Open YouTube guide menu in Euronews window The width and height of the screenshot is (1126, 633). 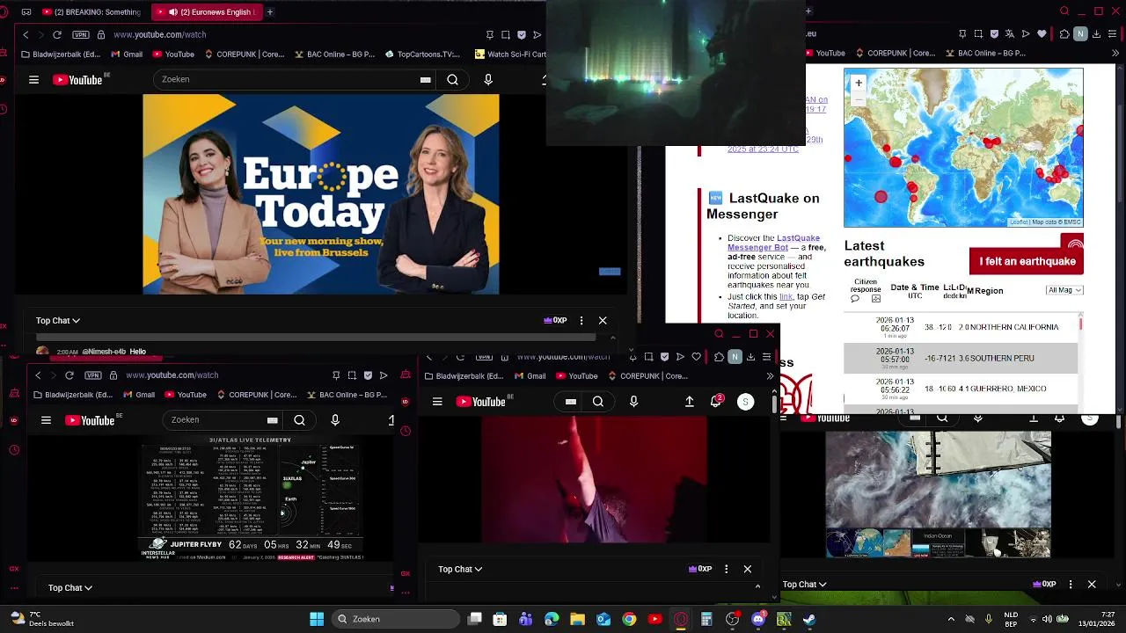click(x=33, y=80)
